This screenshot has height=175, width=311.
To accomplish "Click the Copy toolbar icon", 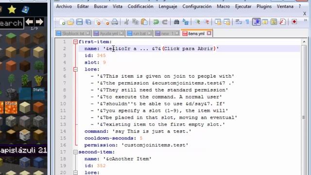I will coord(135,22).
